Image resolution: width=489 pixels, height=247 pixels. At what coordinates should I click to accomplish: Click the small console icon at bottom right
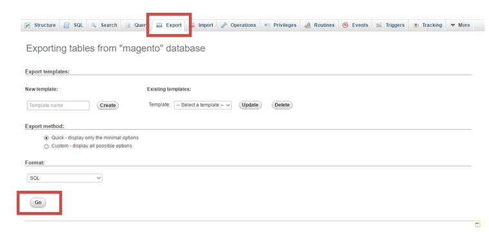[477, 225]
